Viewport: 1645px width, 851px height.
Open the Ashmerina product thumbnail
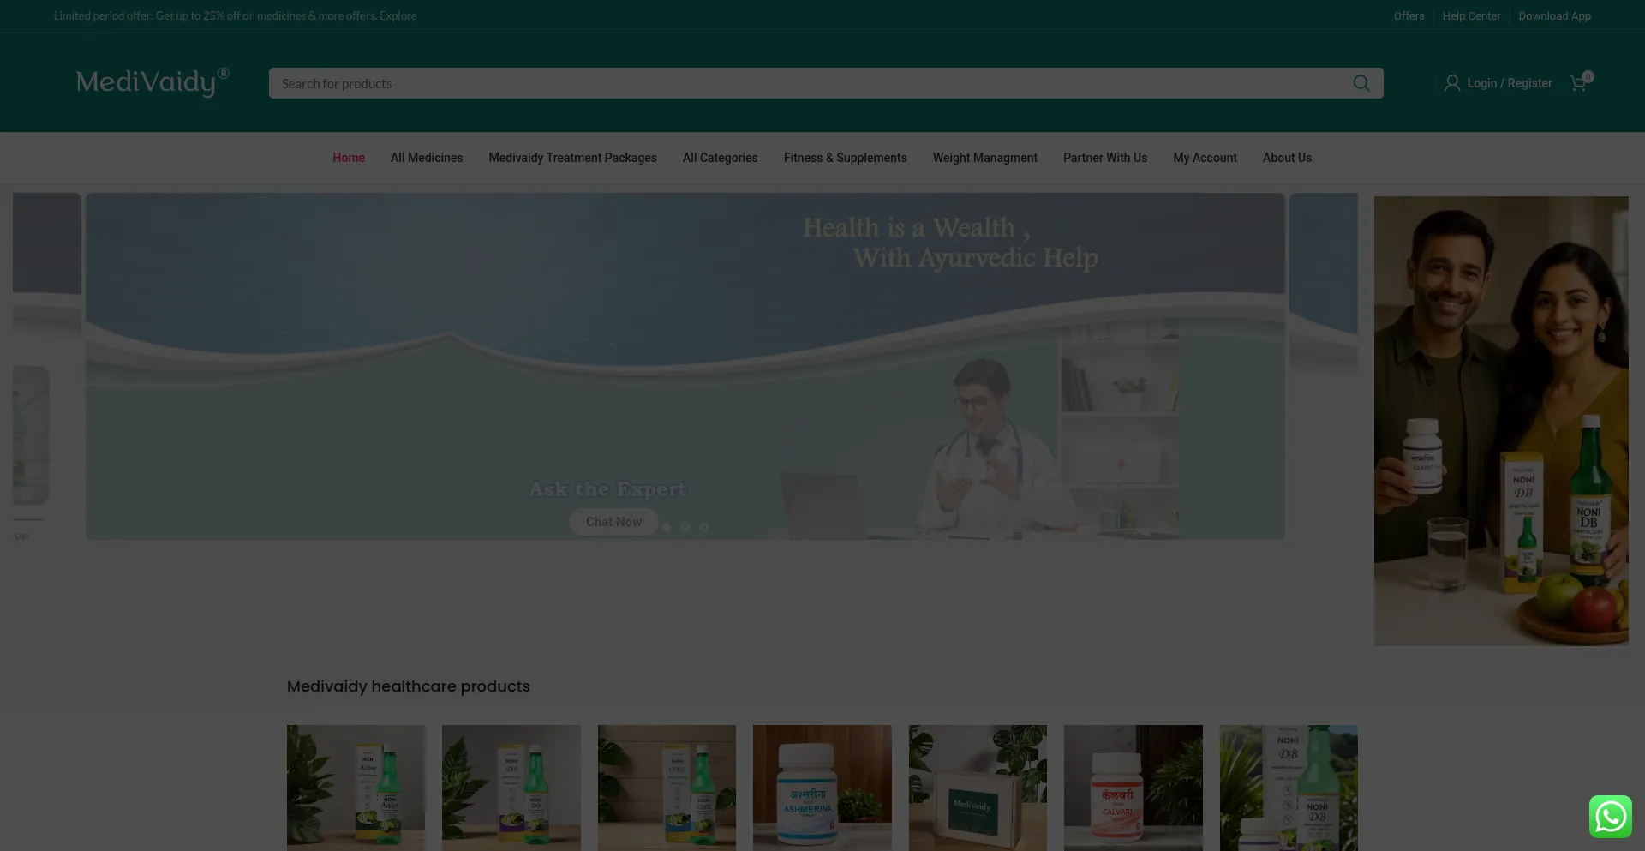click(x=822, y=788)
